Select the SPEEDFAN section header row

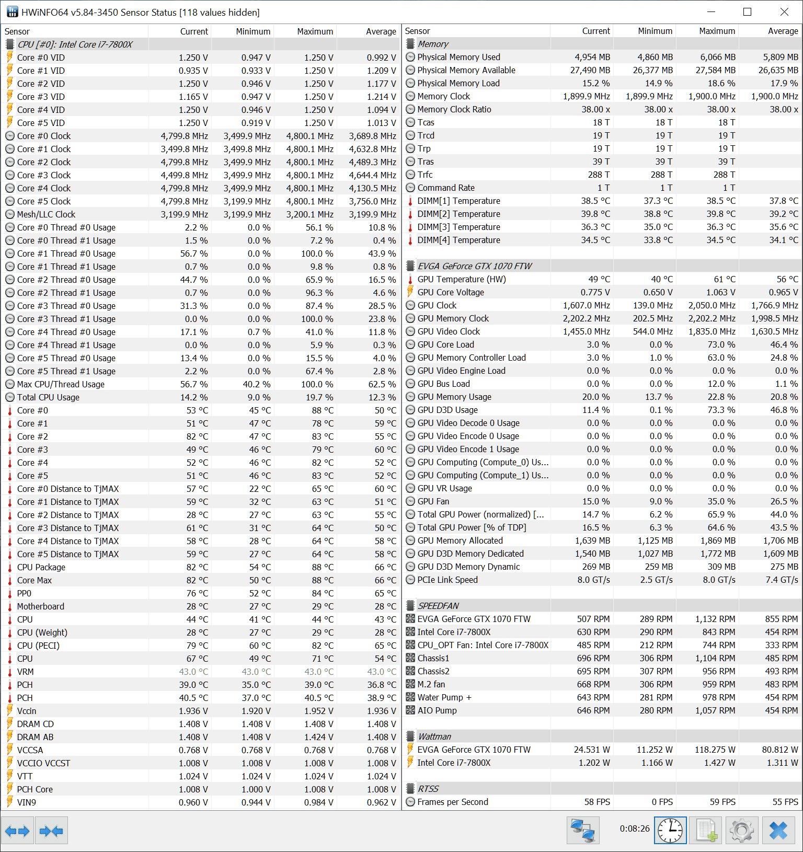coord(602,606)
